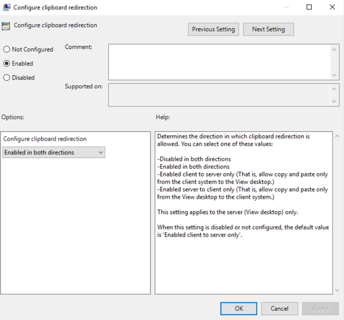Click the Help pane scroll up arrow

click(337, 136)
